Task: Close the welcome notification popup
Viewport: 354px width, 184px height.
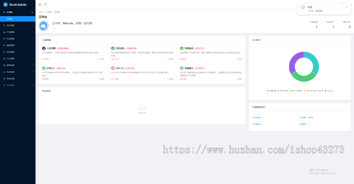Action: click(x=347, y=7)
